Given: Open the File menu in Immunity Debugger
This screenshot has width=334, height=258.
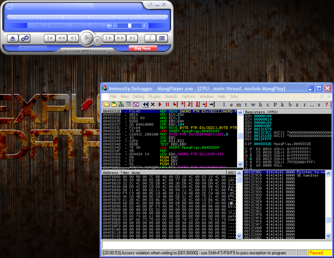Looking at the screenshot, I should 113,96.
